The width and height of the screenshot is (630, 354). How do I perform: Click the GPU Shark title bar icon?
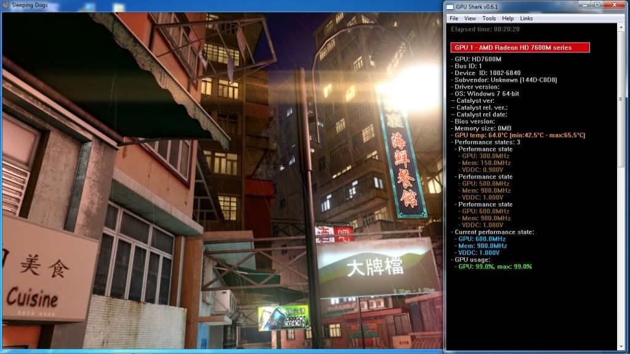(450, 7)
